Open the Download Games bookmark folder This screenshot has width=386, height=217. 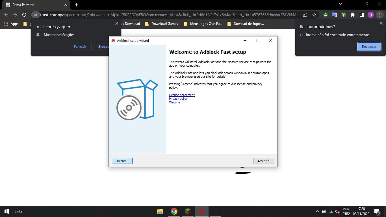[x=161, y=24]
